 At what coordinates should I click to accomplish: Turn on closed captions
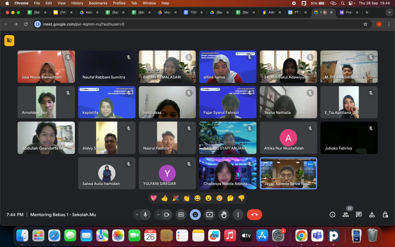[181, 215]
